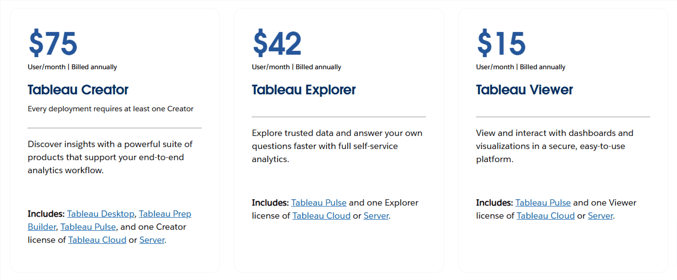Click the Server link in Viewer card

pyautogui.click(x=600, y=215)
